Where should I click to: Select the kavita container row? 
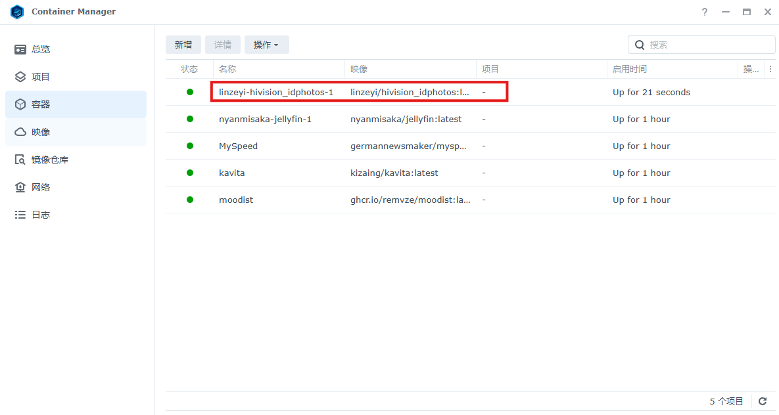pos(231,173)
